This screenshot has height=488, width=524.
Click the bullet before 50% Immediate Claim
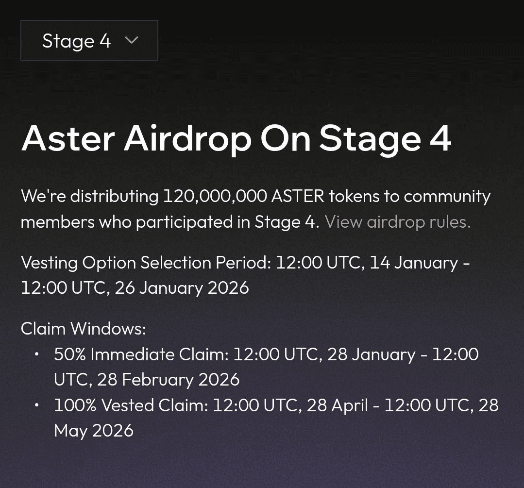[37, 354]
